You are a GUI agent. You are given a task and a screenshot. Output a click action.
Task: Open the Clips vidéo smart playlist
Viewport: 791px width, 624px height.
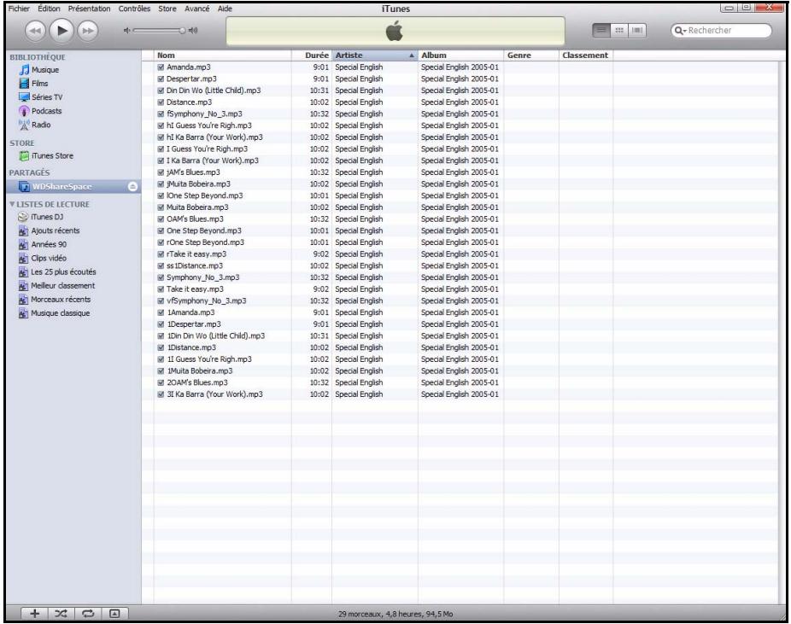(x=43, y=258)
